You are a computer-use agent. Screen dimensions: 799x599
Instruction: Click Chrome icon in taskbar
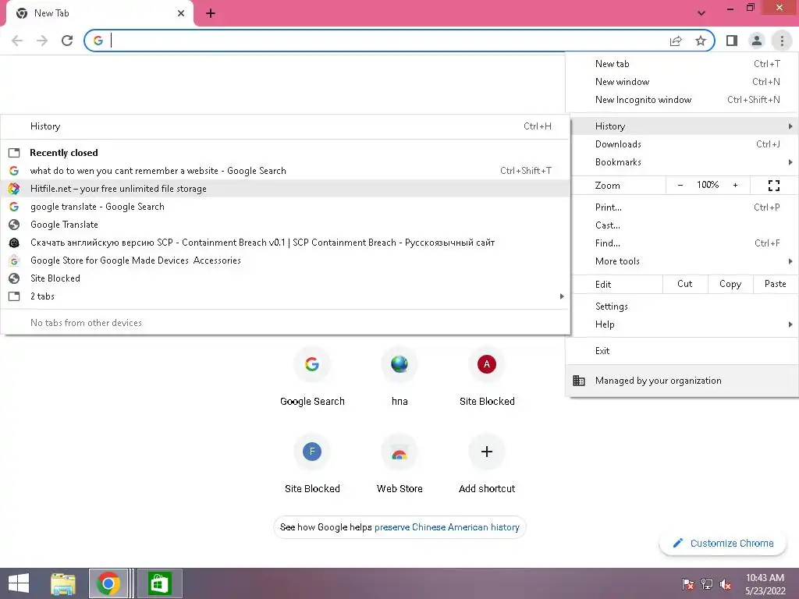(x=108, y=583)
